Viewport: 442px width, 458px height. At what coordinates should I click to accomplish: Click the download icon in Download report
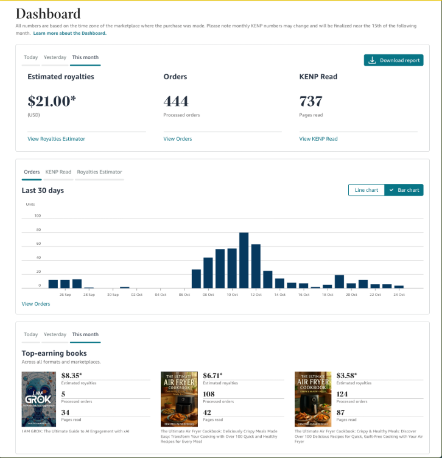pos(372,60)
